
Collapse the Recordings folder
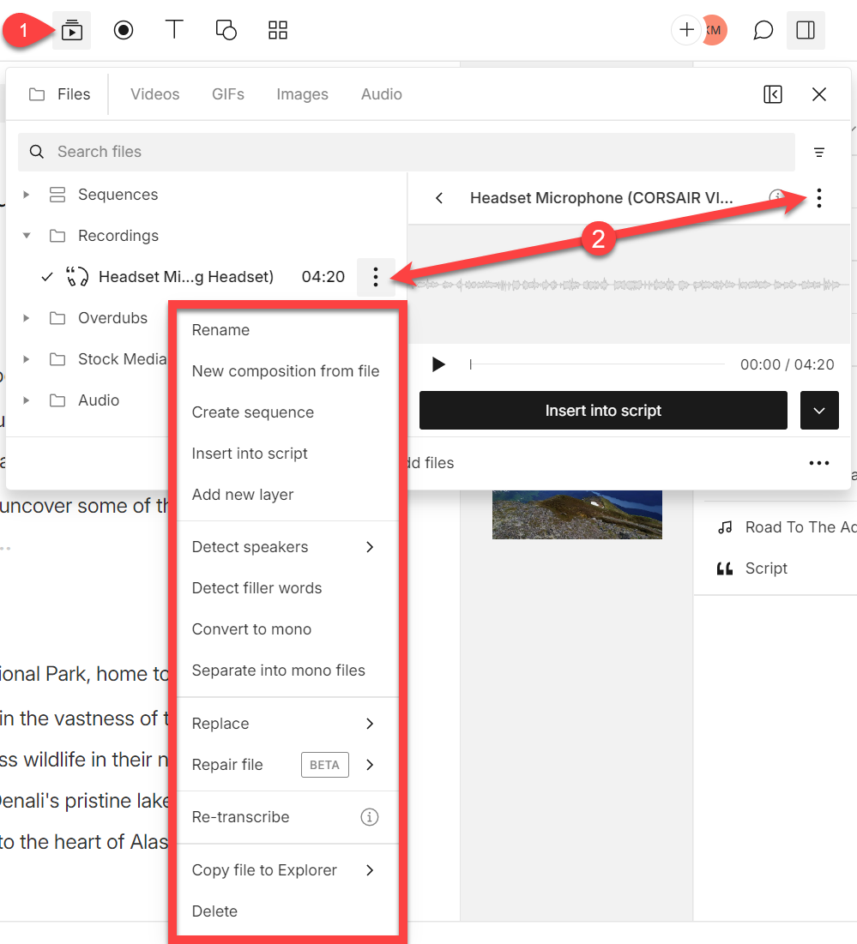[25, 235]
